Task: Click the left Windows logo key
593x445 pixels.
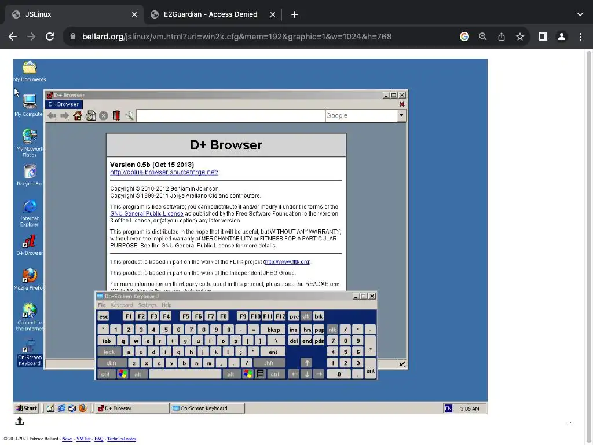Action: pos(123,375)
